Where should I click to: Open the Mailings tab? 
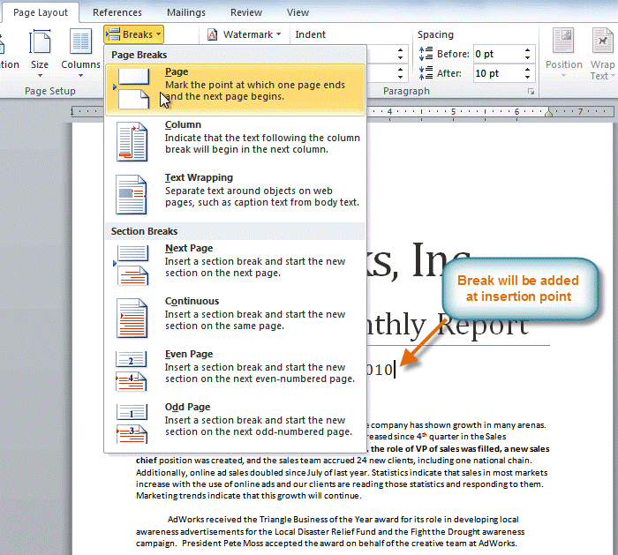click(185, 12)
